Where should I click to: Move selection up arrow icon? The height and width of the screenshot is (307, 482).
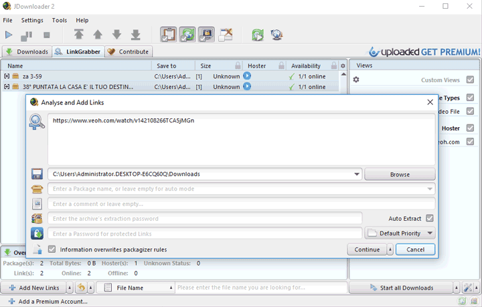point(98,34)
